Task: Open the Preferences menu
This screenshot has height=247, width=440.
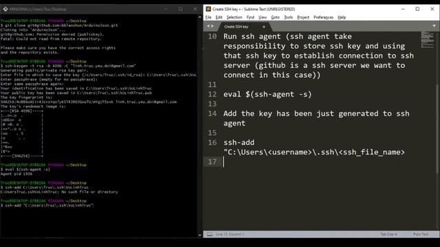Action: click(323, 17)
